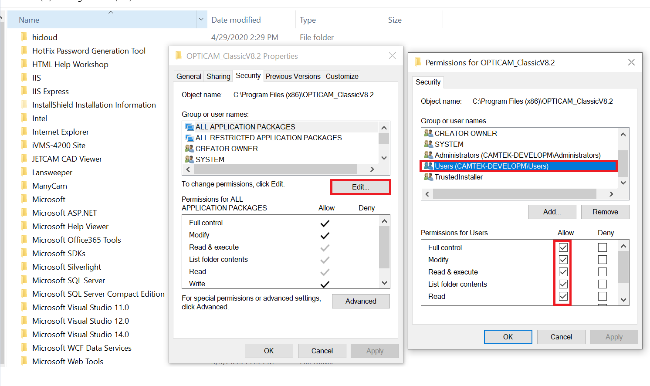
Task: Check Deny for Full control
Action: coord(603,247)
